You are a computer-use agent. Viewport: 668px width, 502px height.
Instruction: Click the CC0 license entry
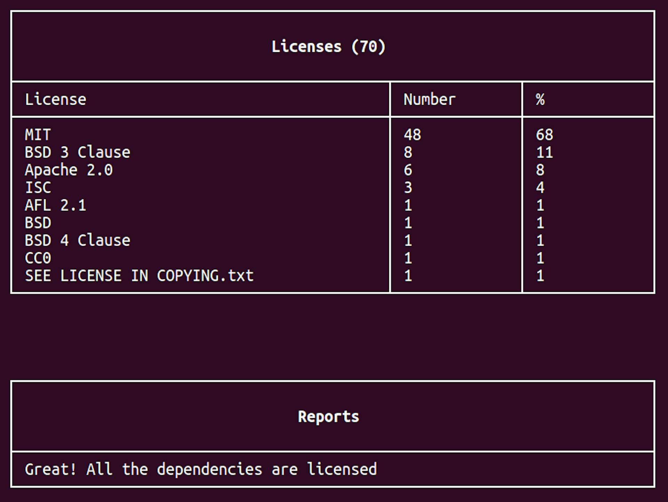point(38,258)
